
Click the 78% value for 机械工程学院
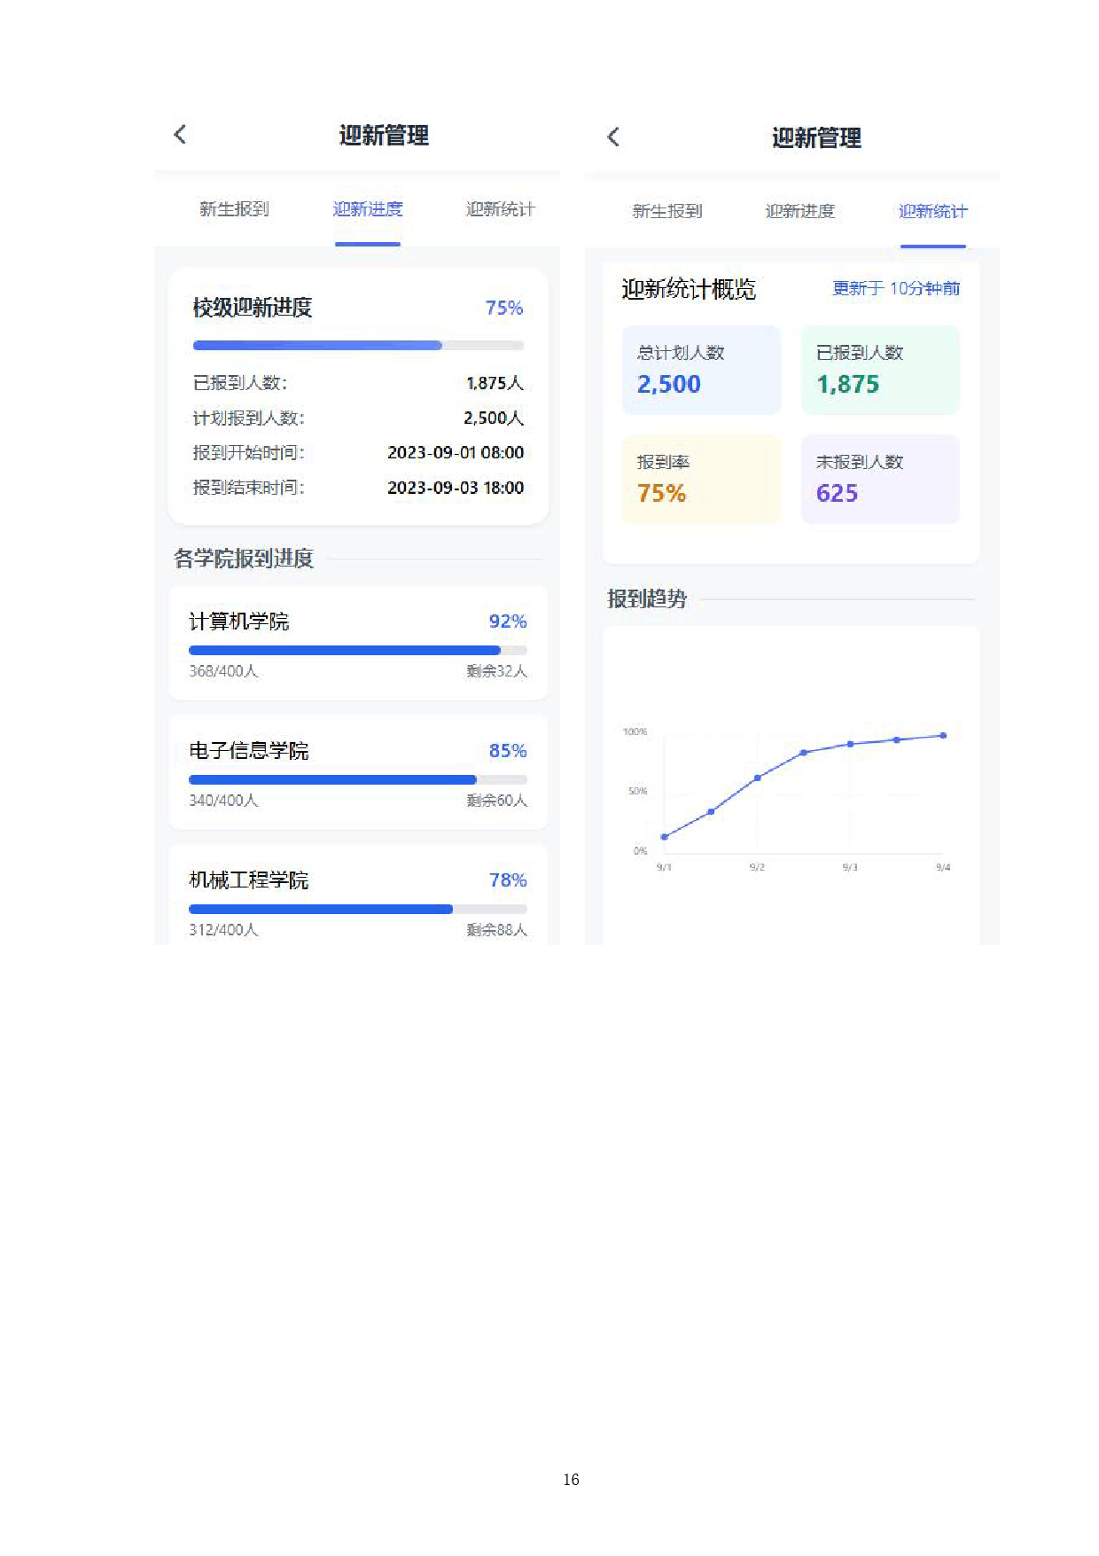click(508, 880)
